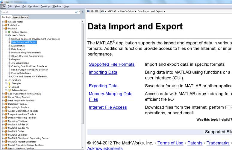Click the Functions fx icon
This screenshot has width=232, height=150.
[9, 80]
